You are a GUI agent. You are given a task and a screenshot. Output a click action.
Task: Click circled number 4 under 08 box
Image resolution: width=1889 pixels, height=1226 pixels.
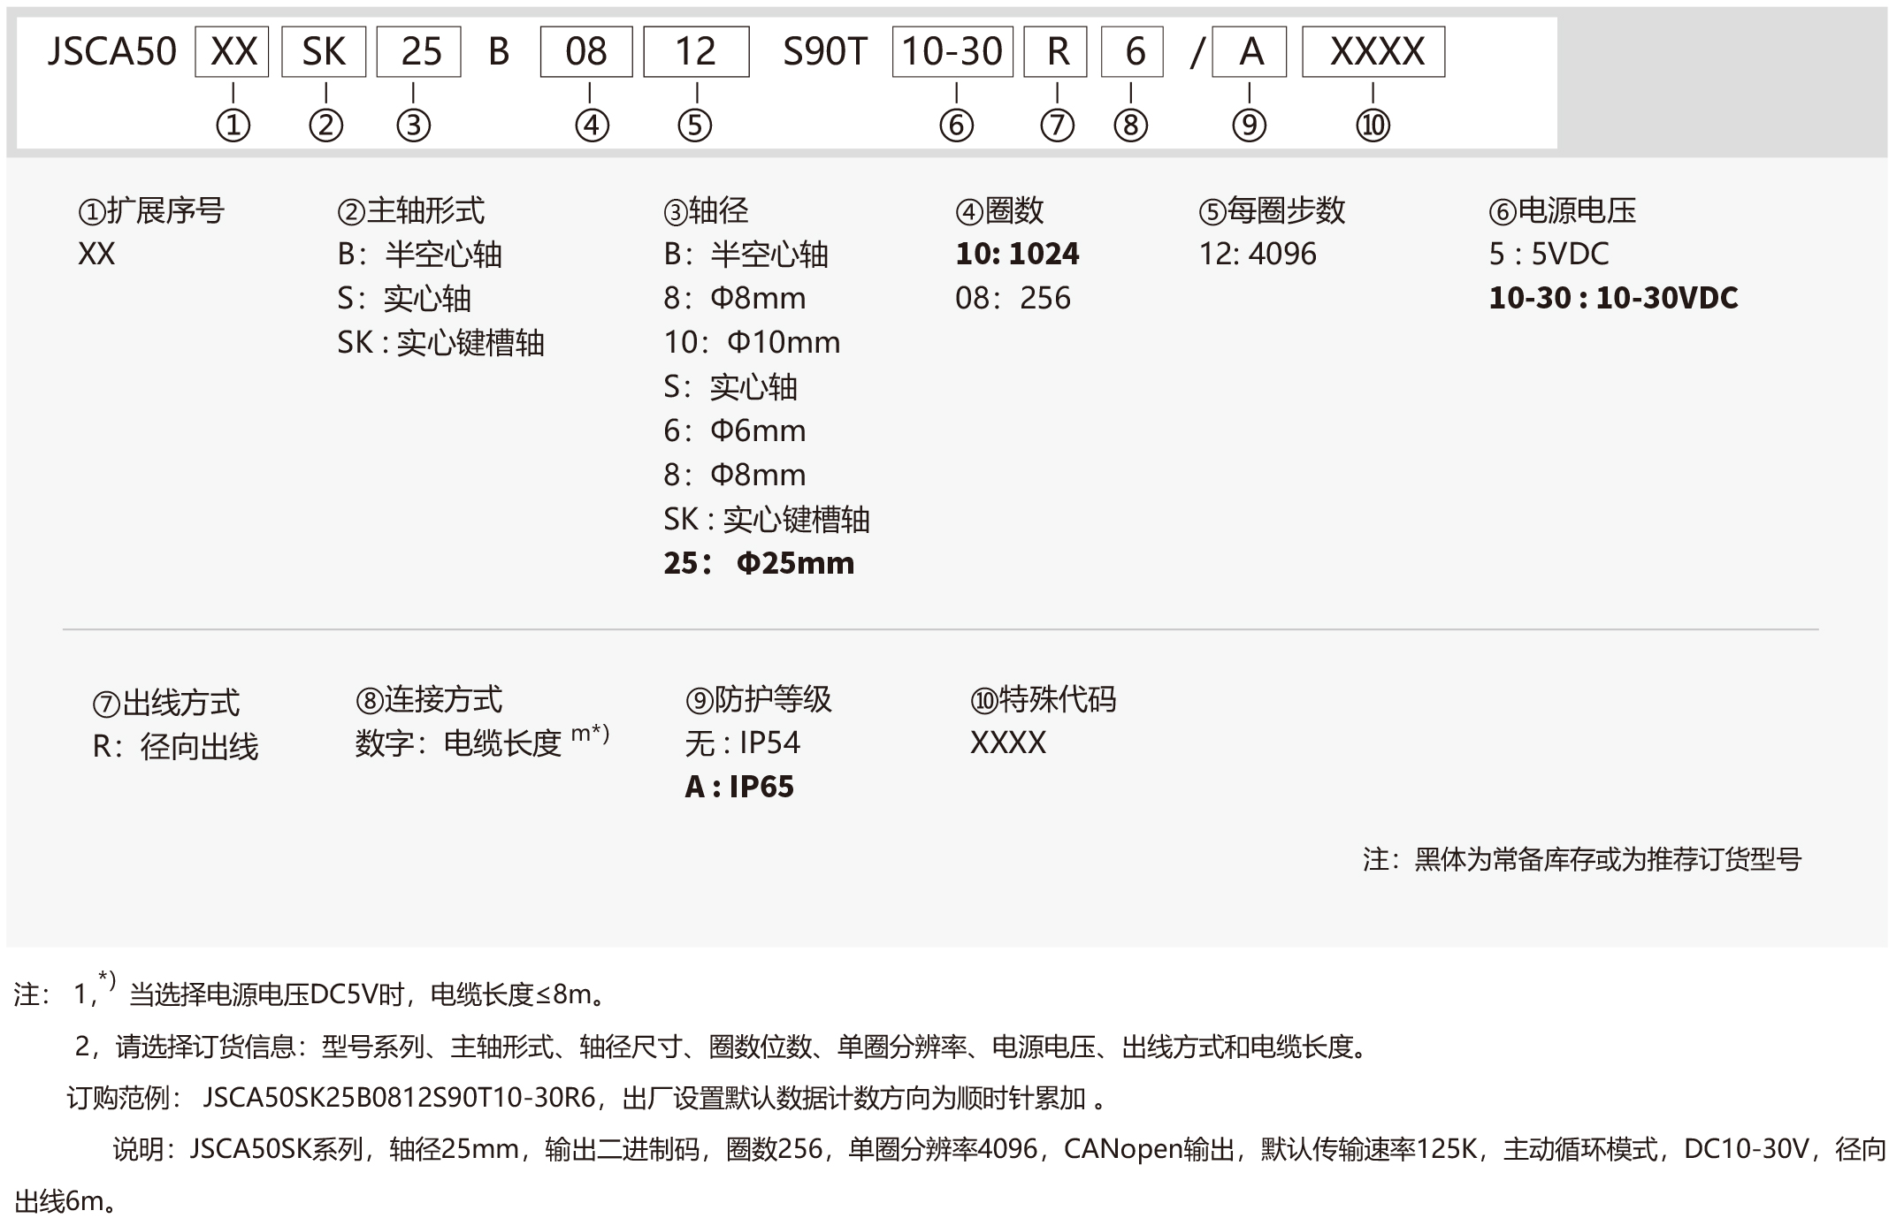pos(592,126)
